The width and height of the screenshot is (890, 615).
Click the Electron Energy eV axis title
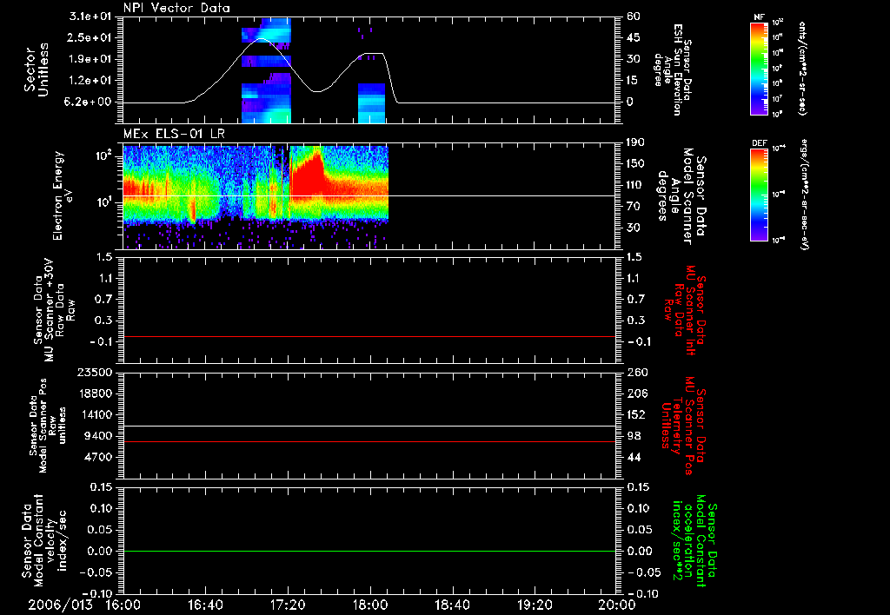[62, 195]
